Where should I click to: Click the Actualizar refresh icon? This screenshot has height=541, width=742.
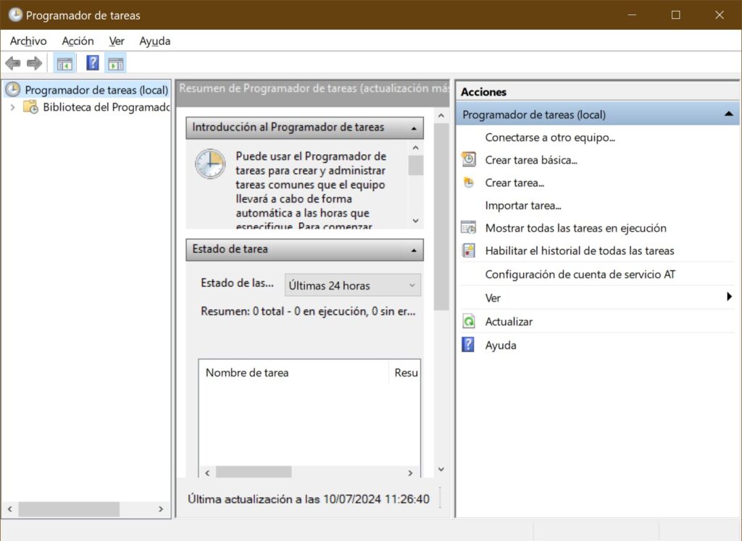pos(467,321)
